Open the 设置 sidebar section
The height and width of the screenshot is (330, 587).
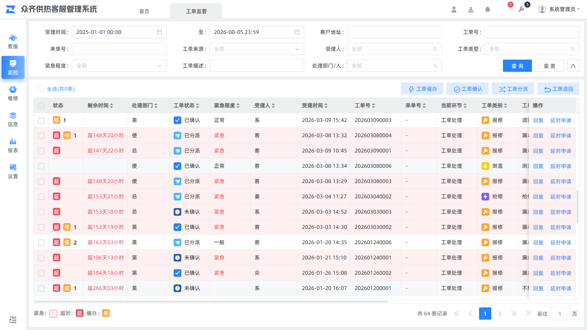(x=13, y=171)
